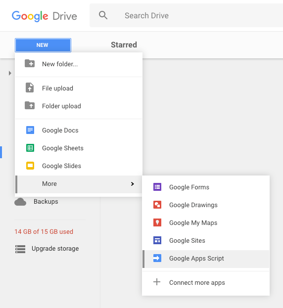Click the purple Google Forms icon
This screenshot has width=283, height=308.
coord(157,187)
